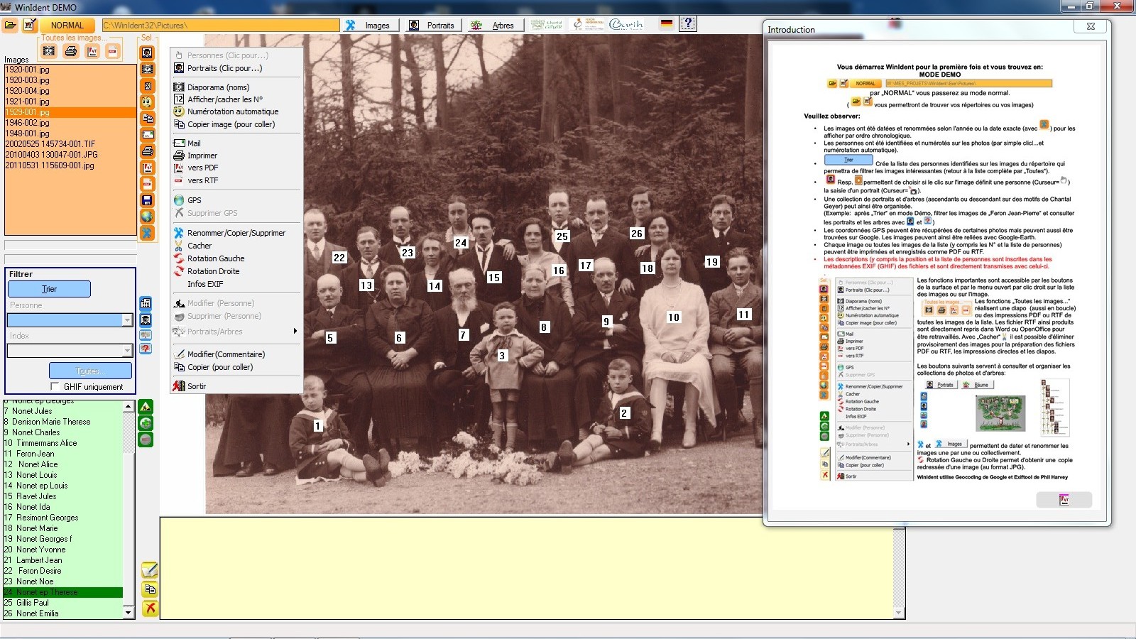Click the red X delete comment icon

coord(150,608)
